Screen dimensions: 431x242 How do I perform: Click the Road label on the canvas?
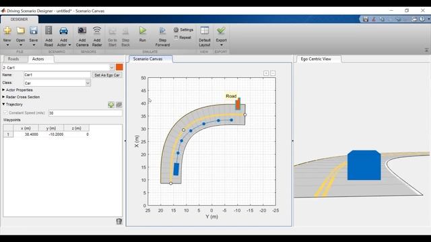click(x=231, y=96)
